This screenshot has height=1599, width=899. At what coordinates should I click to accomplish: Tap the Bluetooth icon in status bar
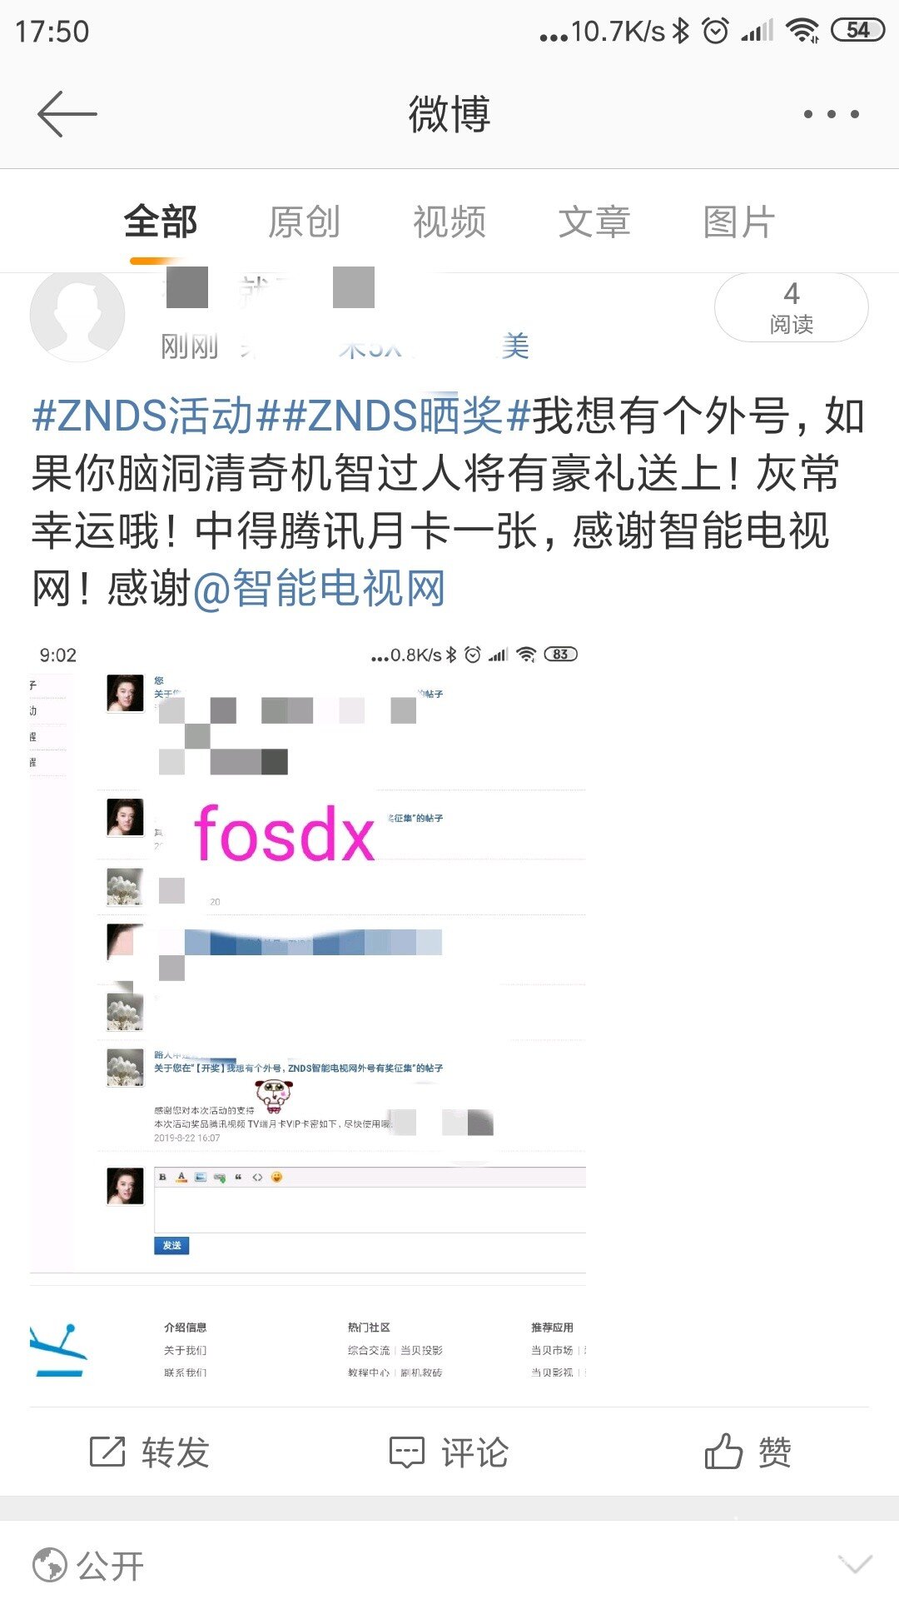tap(681, 31)
